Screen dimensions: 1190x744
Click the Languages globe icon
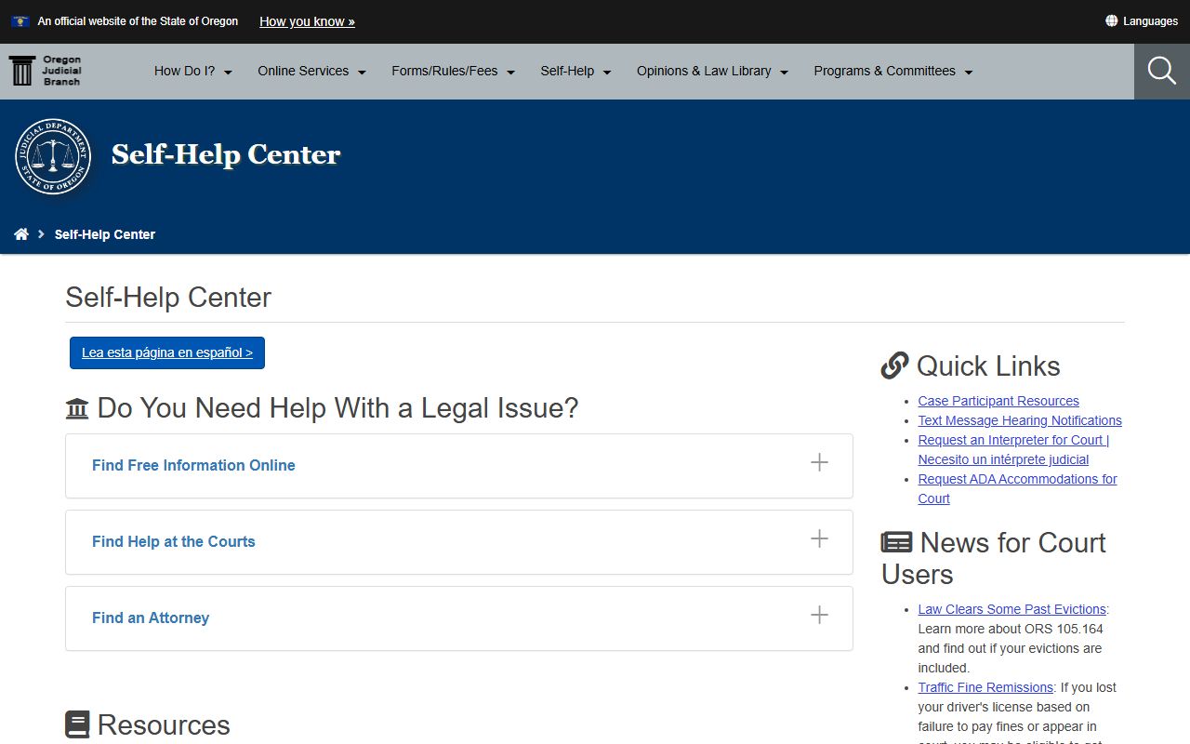coord(1111,20)
